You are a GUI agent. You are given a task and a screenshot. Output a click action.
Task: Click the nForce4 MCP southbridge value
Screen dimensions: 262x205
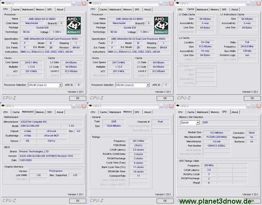52,136
